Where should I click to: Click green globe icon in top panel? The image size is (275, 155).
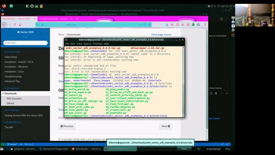[x=11, y=6]
